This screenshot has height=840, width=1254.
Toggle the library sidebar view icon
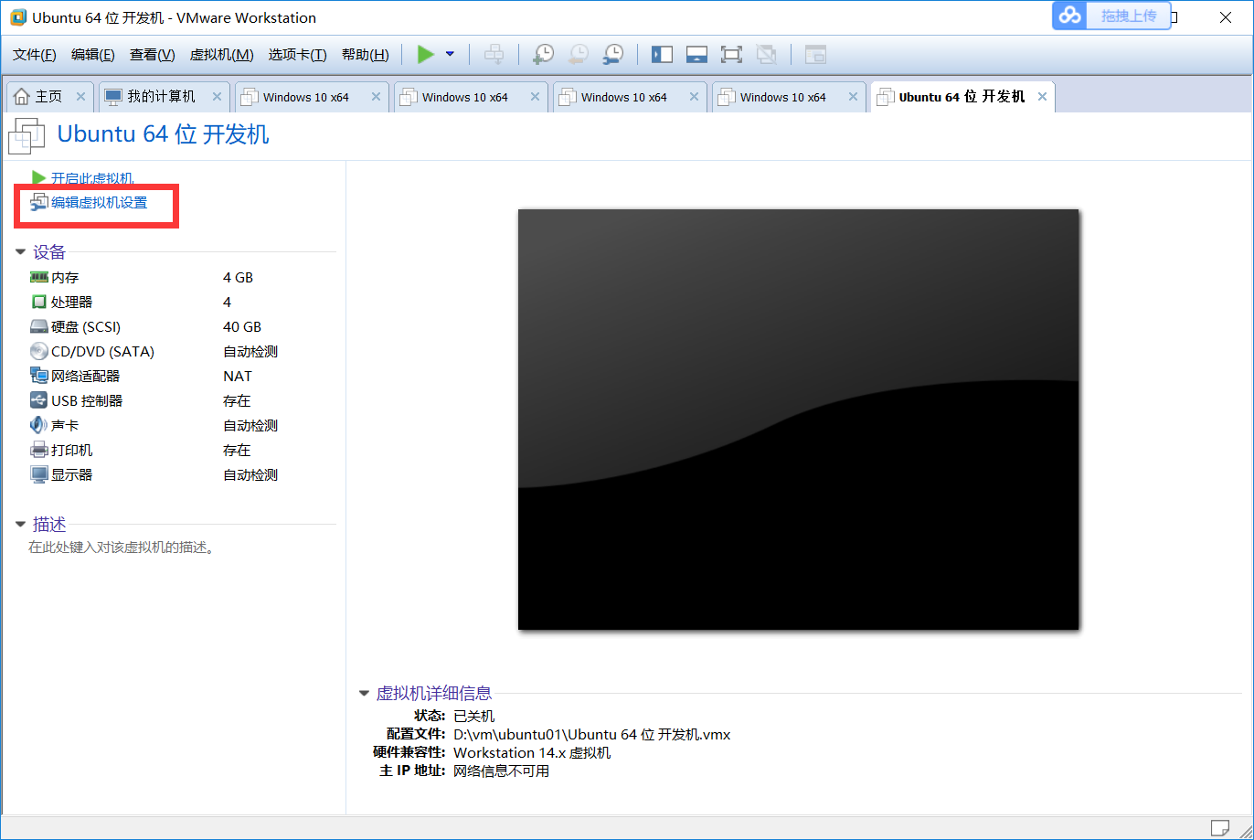(x=662, y=55)
